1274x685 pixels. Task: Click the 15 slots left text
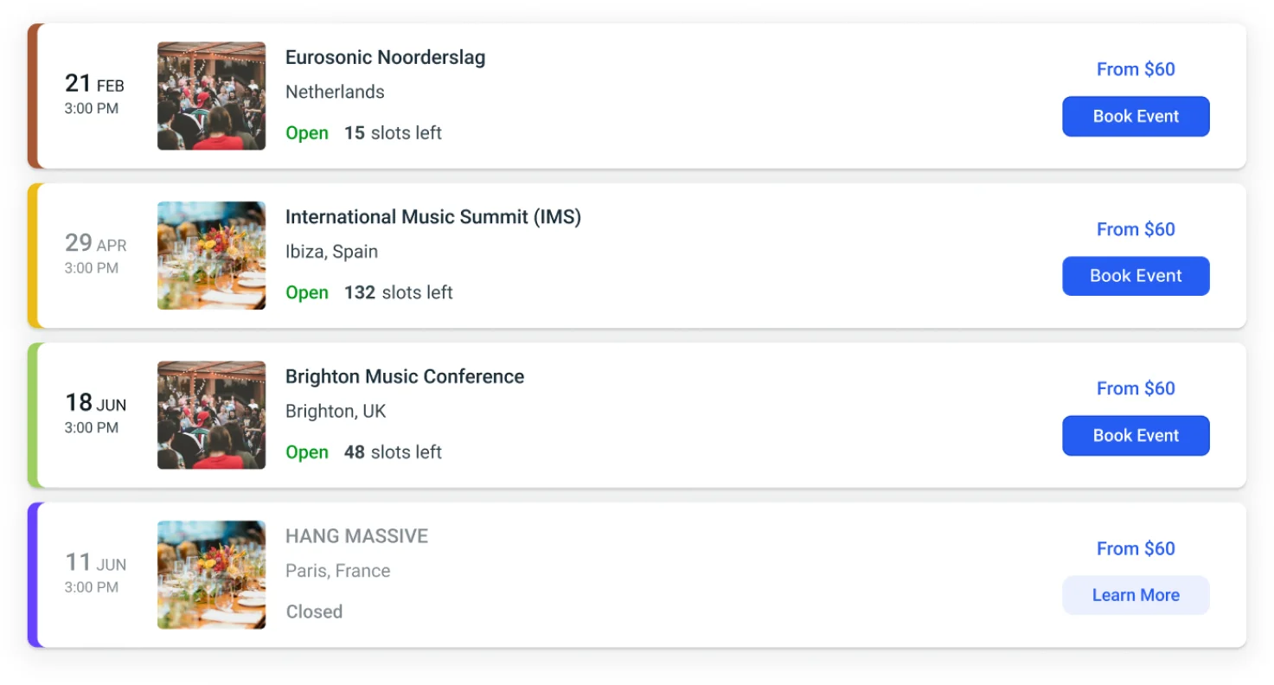[x=392, y=132]
